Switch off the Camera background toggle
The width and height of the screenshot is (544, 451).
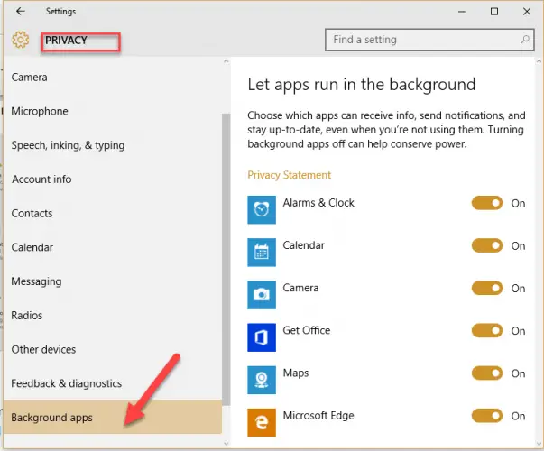pos(487,288)
